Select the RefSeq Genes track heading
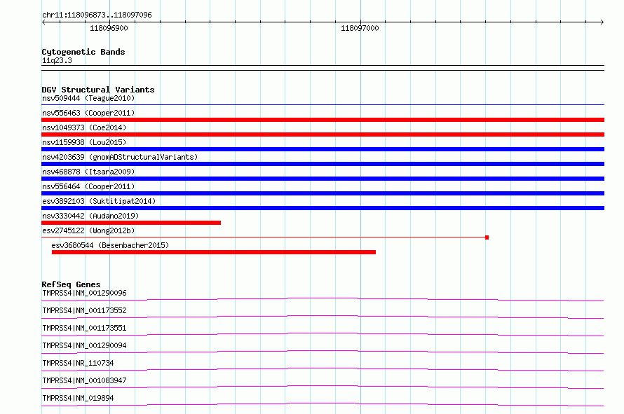Image resolution: width=624 pixels, height=414 pixels. click(72, 284)
